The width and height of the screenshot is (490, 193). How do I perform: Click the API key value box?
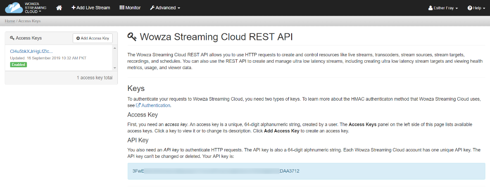(x=306, y=171)
